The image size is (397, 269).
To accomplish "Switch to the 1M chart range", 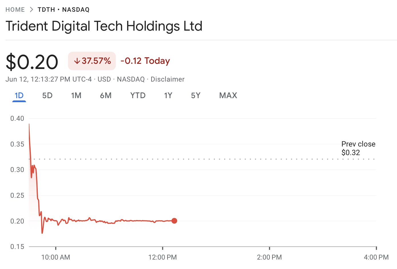I will 76,96.
